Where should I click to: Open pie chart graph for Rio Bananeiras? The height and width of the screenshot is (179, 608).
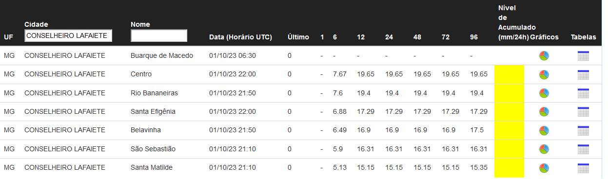[544, 93]
